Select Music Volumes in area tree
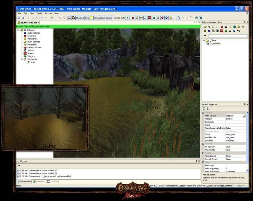253x201 pixels. point(34,42)
